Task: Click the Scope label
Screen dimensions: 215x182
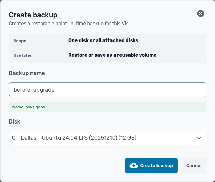Action: [x=20, y=41]
